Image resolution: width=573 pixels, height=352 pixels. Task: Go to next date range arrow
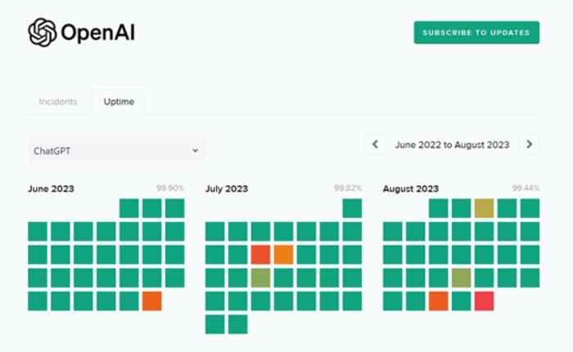529,144
